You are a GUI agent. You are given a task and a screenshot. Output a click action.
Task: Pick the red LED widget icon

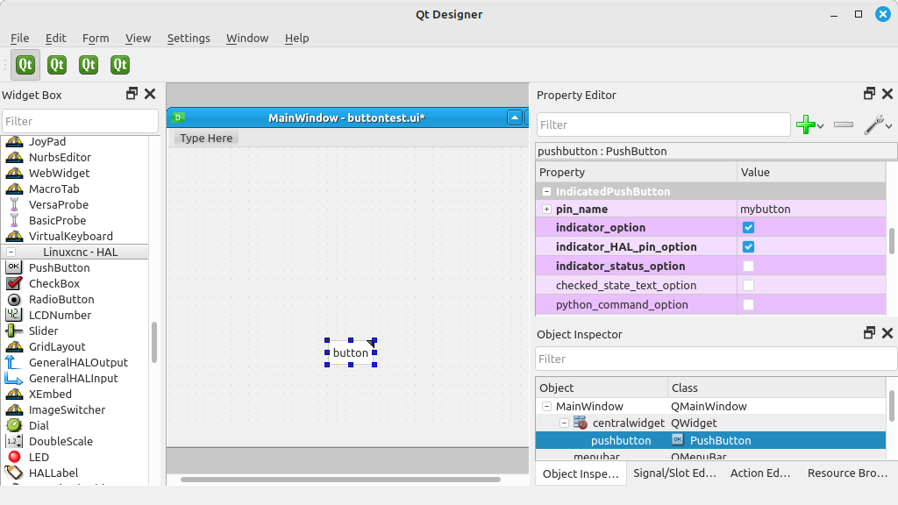14,457
